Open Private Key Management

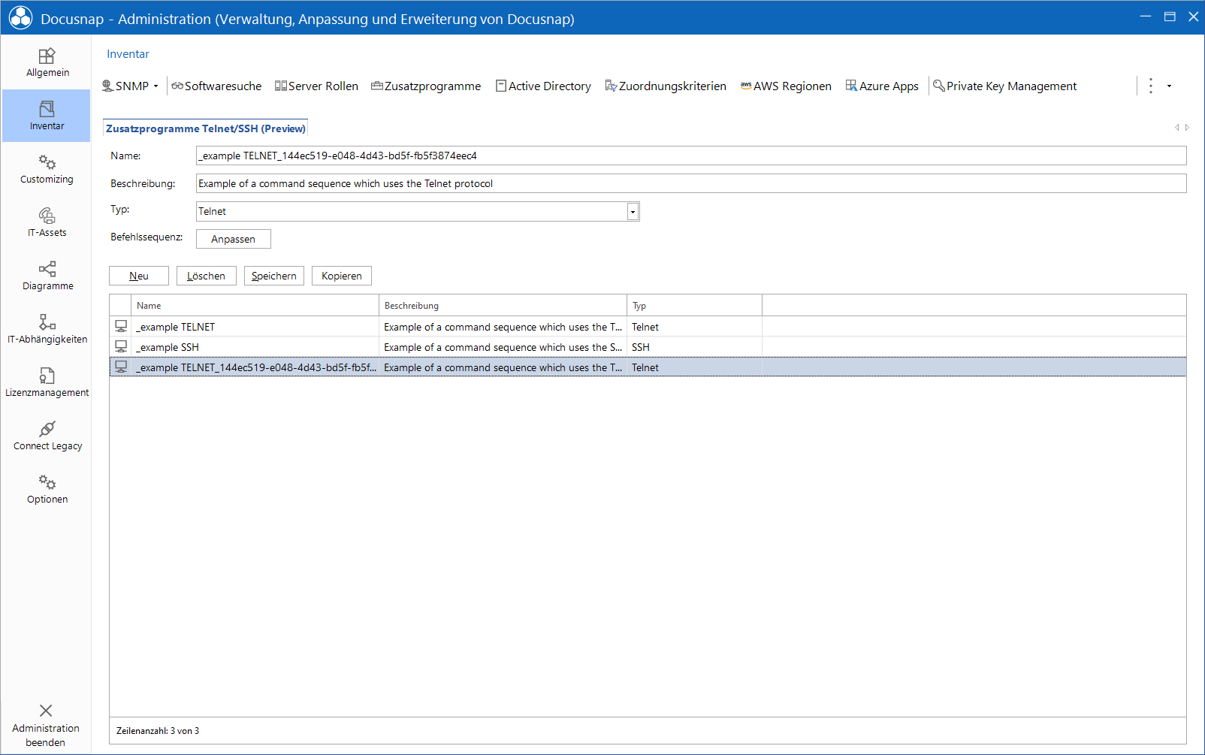click(x=1004, y=86)
